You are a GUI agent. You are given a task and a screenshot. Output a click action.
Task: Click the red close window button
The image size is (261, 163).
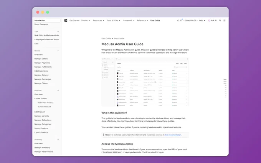click(x=38, y=12)
